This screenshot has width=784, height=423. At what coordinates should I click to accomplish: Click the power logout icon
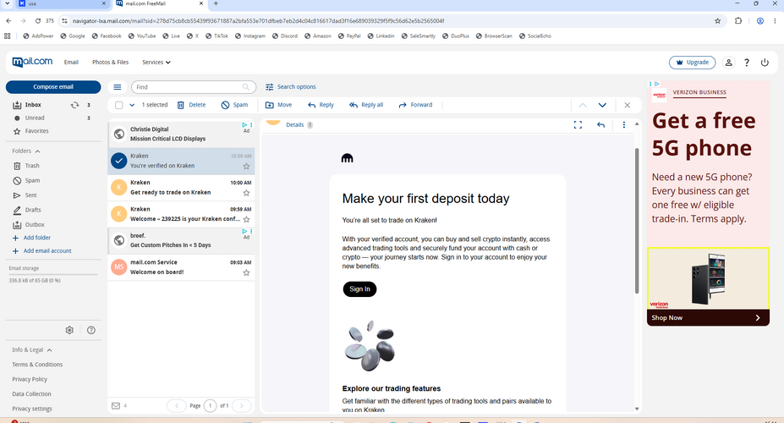click(765, 63)
